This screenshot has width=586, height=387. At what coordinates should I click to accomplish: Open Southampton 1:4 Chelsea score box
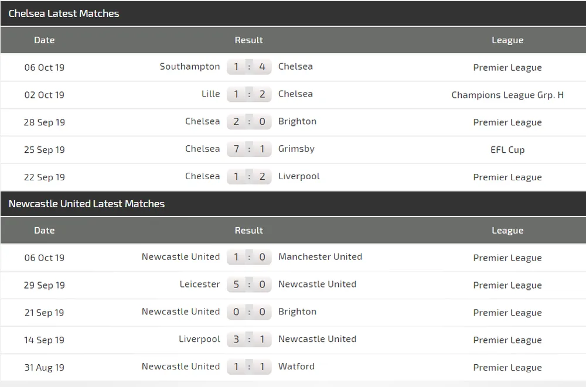[x=249, y=67]
